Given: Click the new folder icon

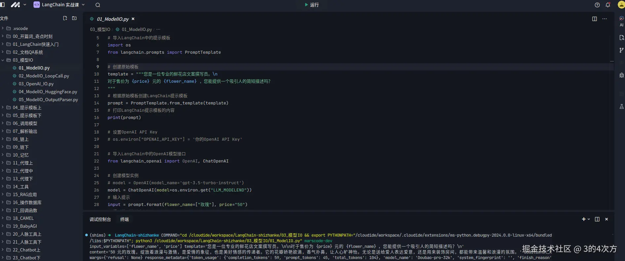Looking at the screenshot, I should point(74,18).
